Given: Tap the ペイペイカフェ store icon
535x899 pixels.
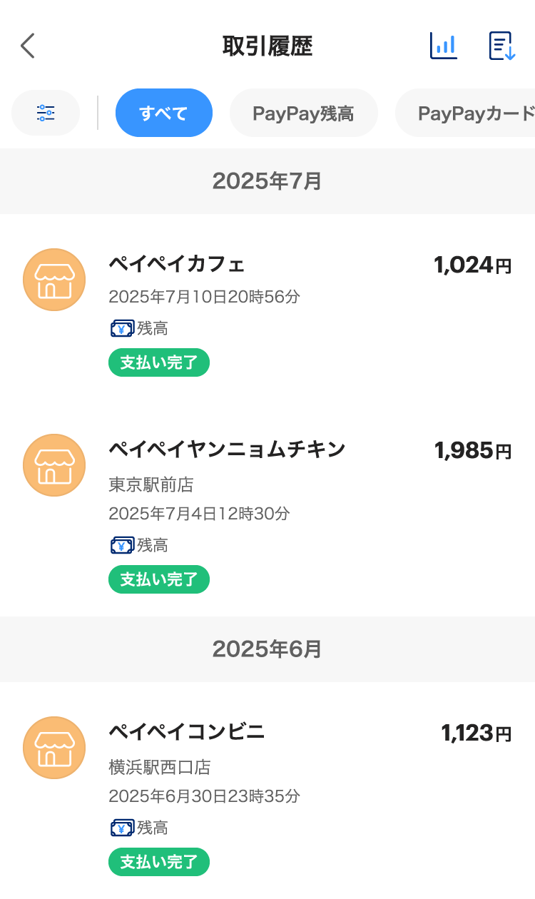Looking at the screenshot, I should (x=54, y=280).
